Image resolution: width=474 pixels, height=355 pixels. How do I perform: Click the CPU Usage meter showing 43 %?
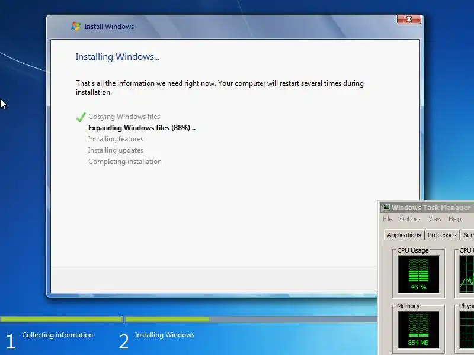coord(418,275)
